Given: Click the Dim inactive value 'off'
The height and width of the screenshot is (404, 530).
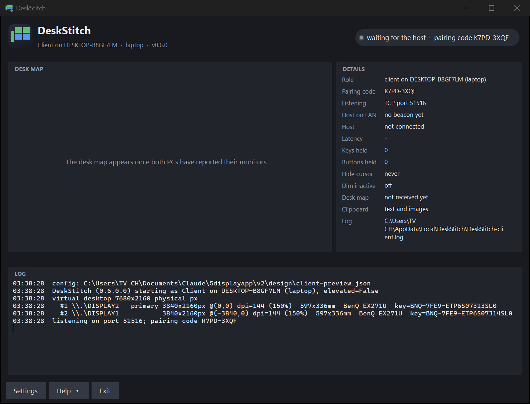Looking at the screenshot, I should point(388,185).
